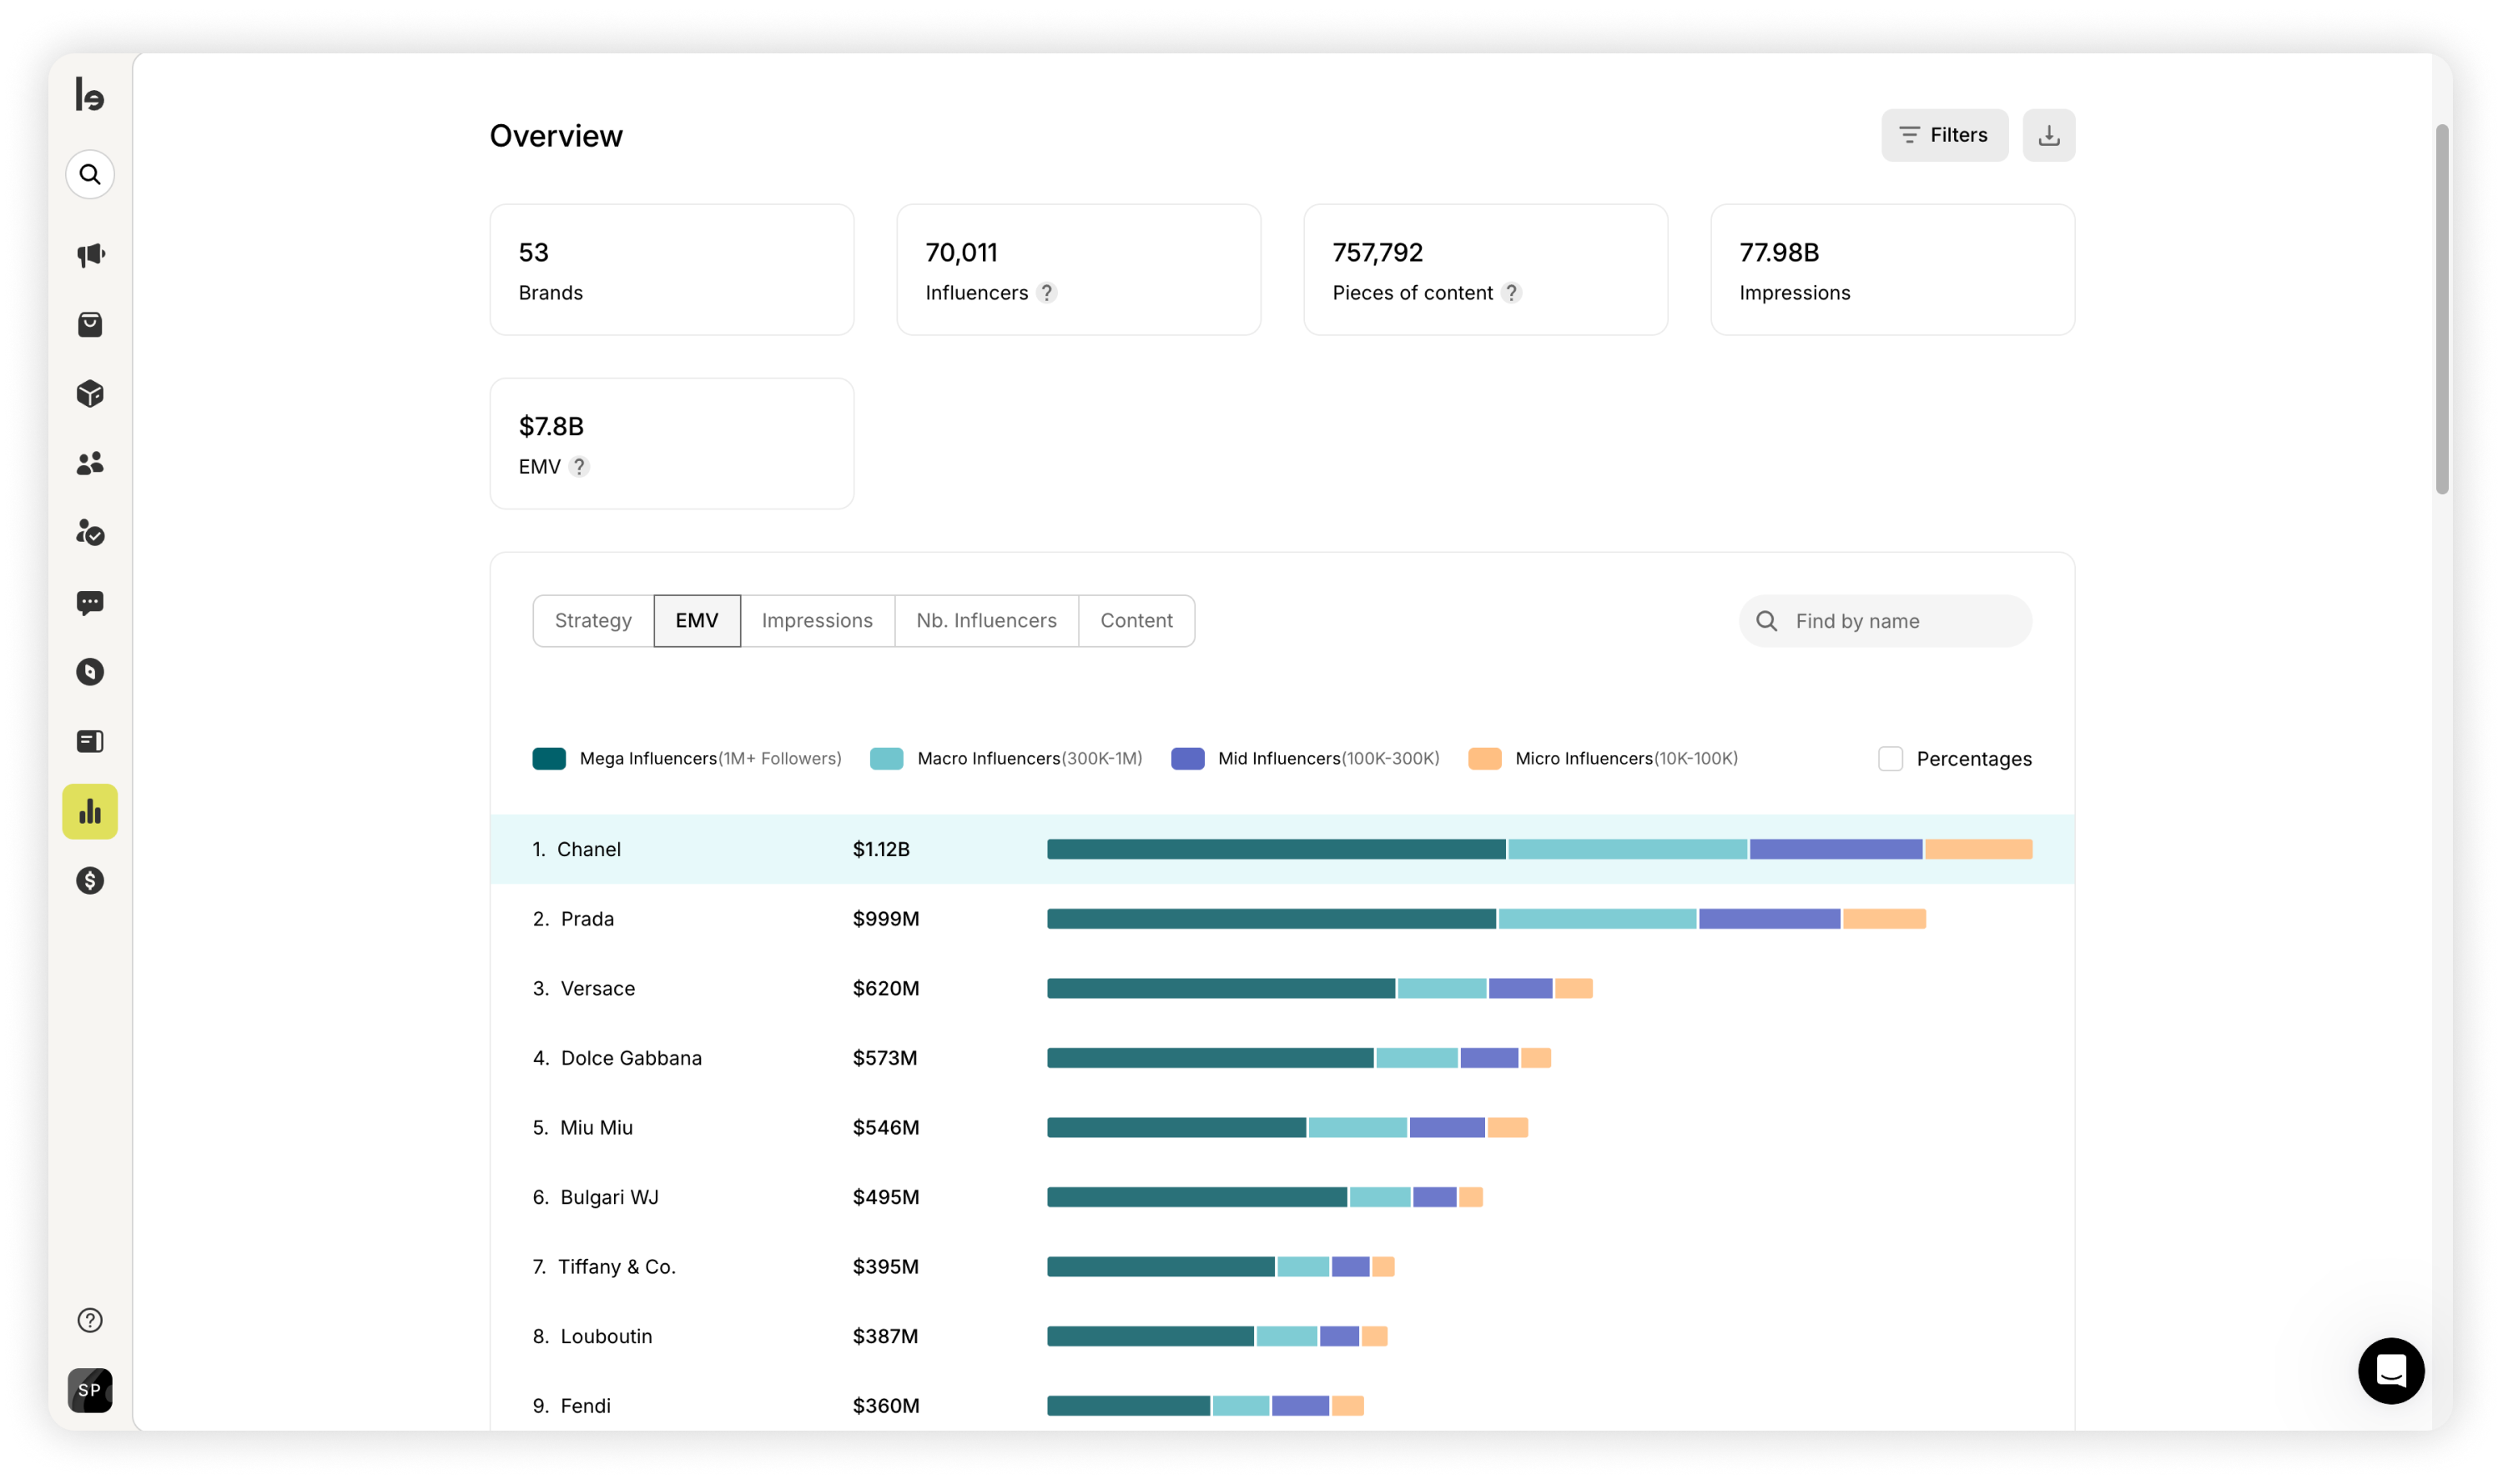Switch to the Impressions tab
Viewport: 2503px width, 1484px height.
[817, 621]
